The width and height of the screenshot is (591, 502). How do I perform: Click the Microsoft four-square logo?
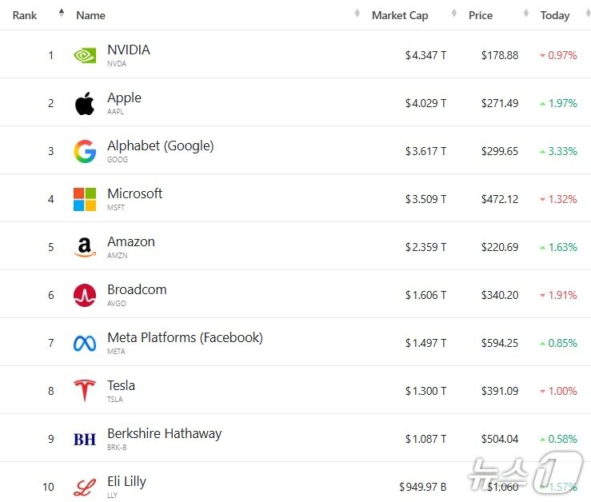pos(85,199)
